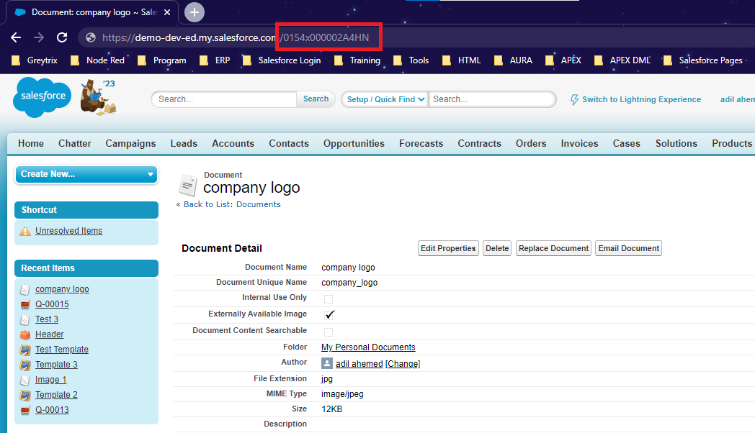View site information icon in address bar
This screenshot has width=755, height=433.
[91, 37]
